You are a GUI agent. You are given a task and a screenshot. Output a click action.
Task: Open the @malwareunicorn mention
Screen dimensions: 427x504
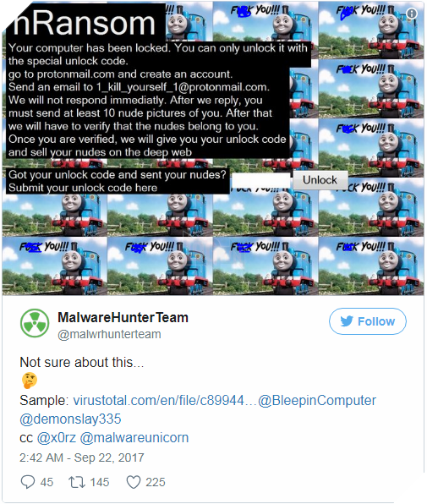coord(134,438)
